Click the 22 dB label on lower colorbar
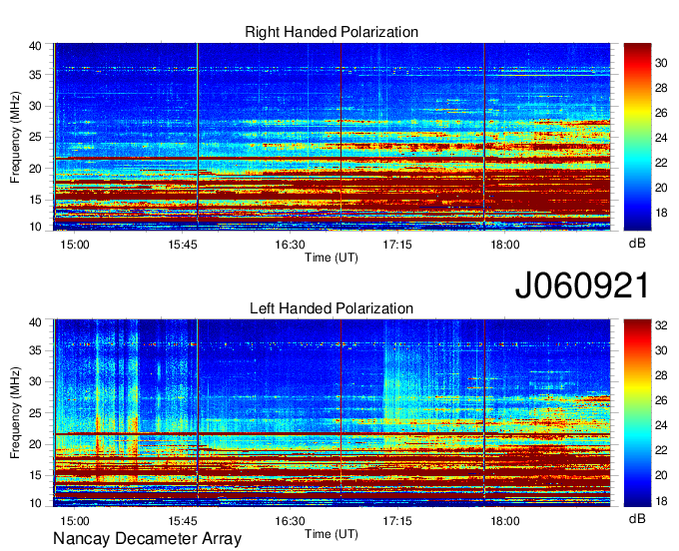 [661, 450]
